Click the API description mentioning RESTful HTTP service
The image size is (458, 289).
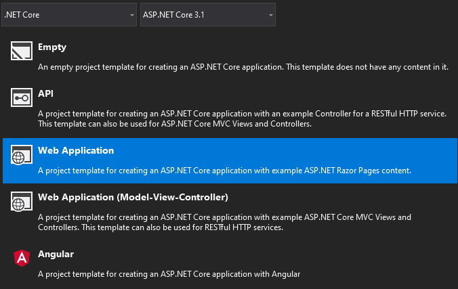point(242,118)
